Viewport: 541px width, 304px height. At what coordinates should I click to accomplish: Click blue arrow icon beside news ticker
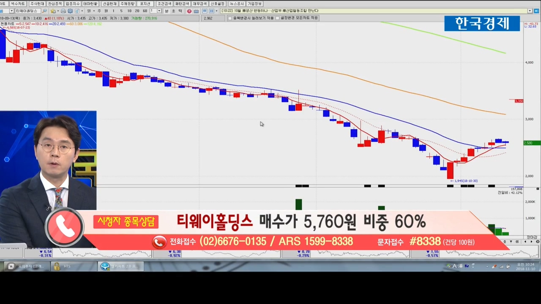536,11
